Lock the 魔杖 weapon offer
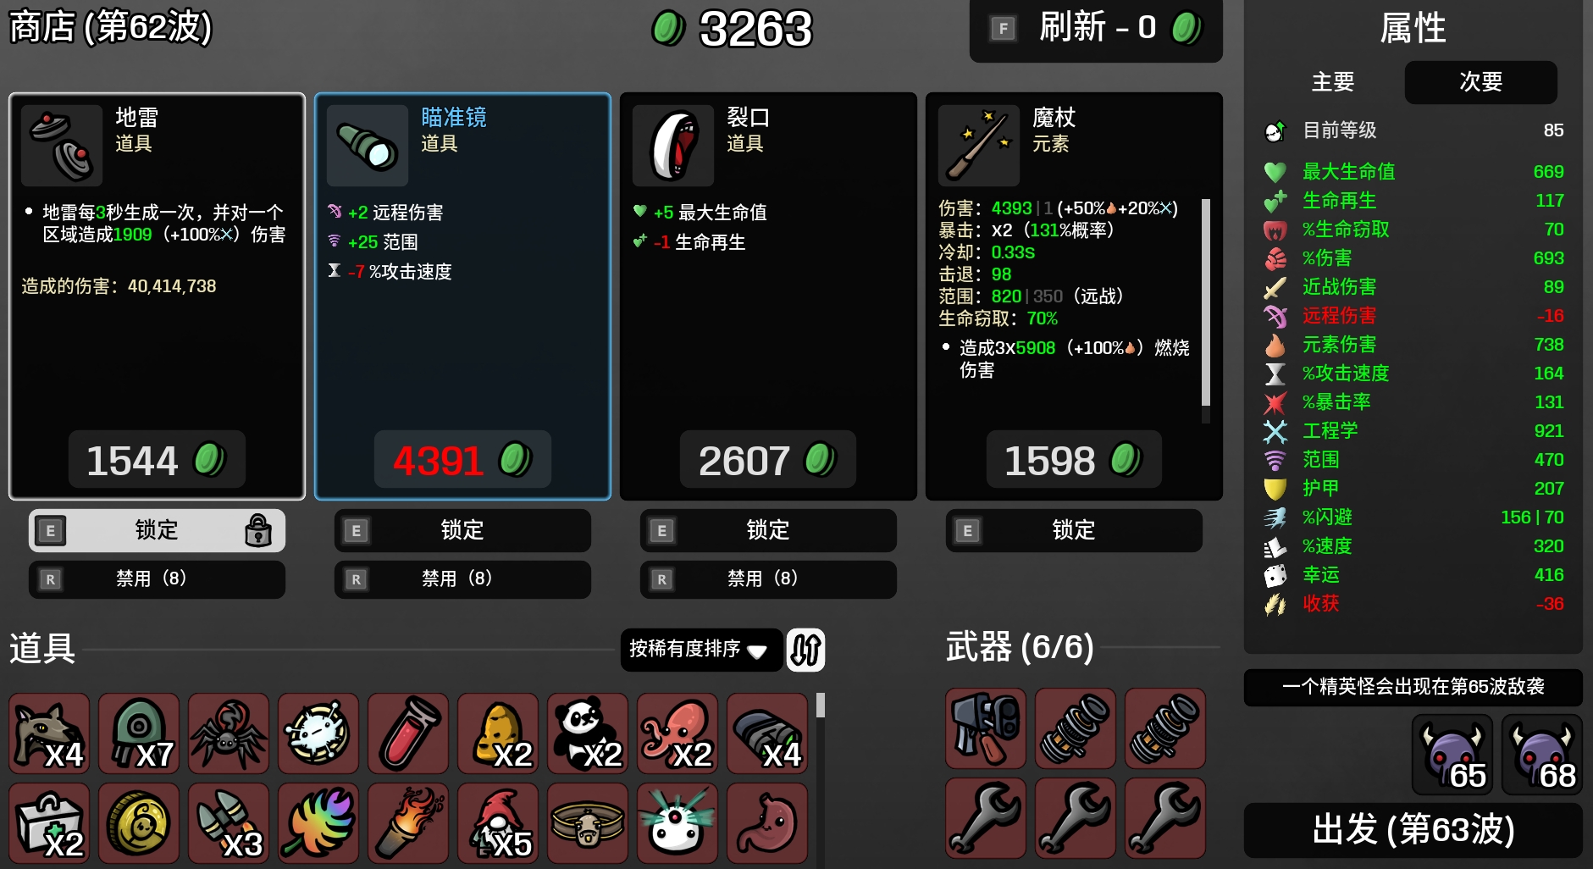 click(1074, 530)
